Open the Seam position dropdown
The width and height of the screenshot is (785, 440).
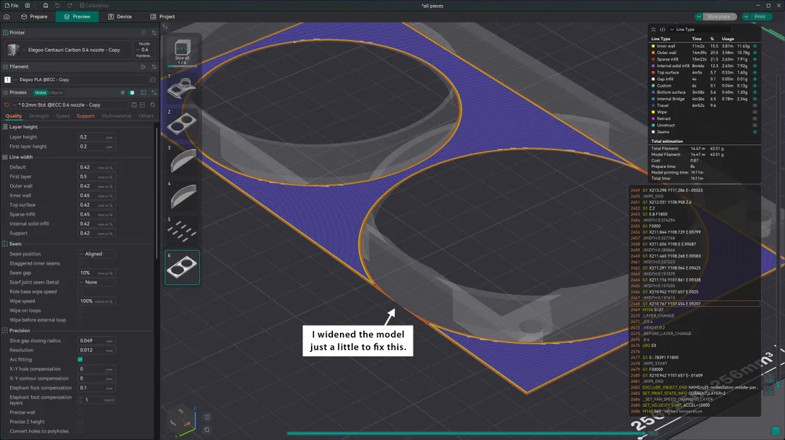tap(96, 253)
